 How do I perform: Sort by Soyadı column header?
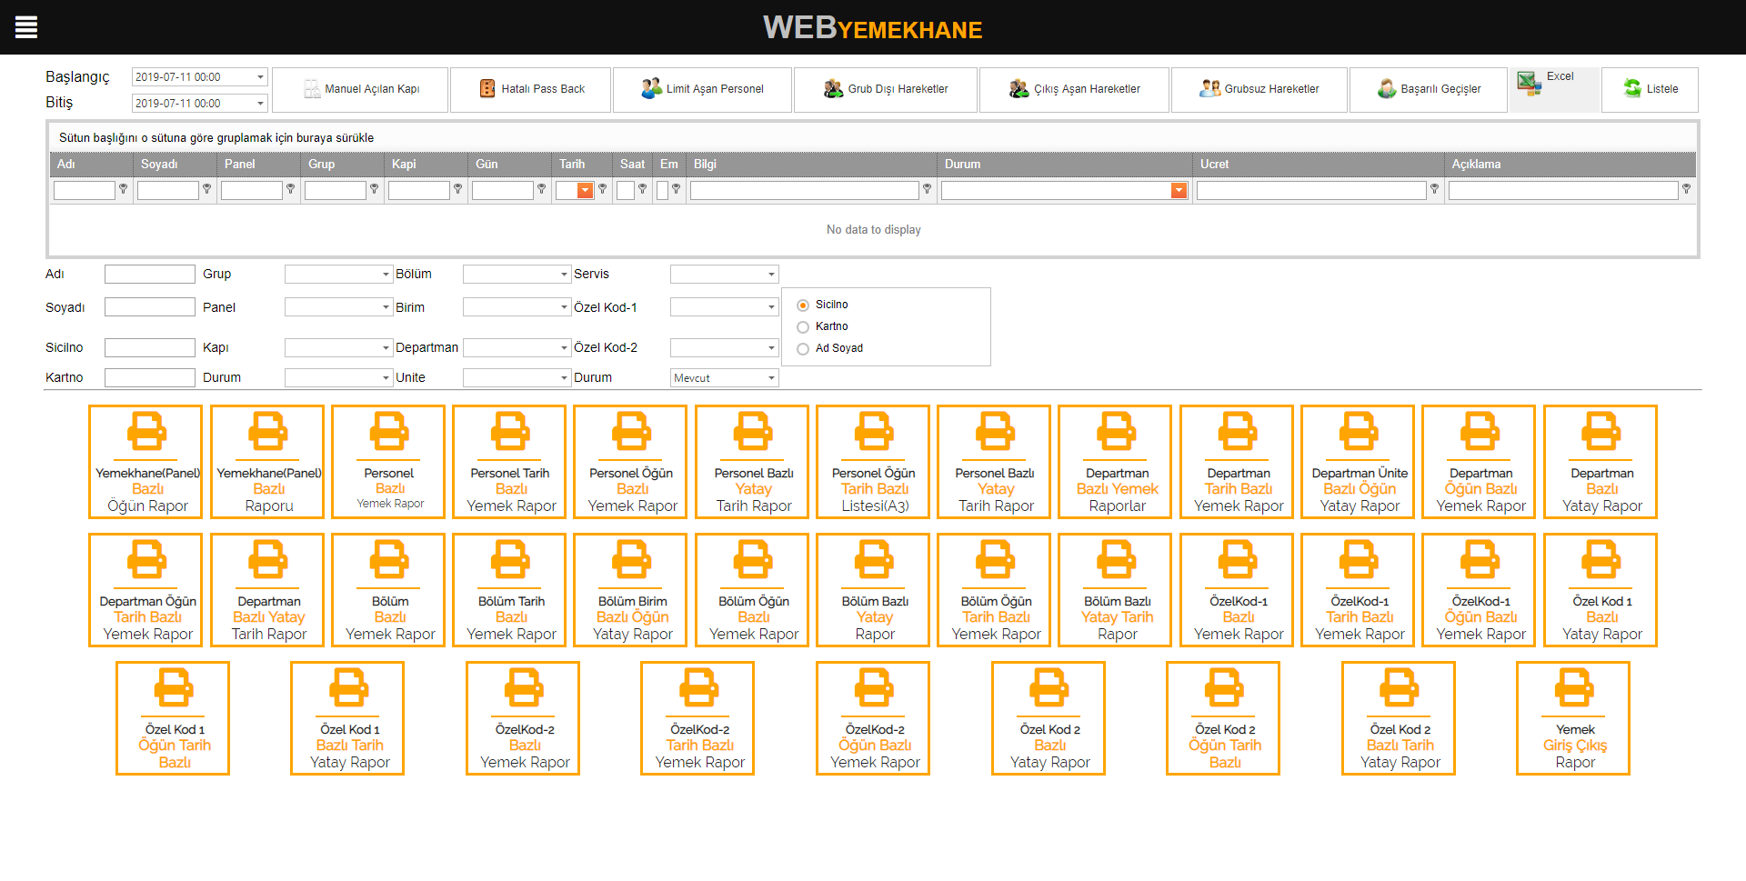pyautogui.click(x=175, y=165)
